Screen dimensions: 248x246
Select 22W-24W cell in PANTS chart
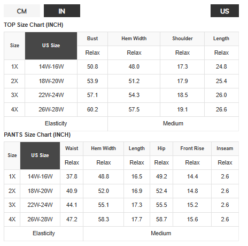click(40, 205)
